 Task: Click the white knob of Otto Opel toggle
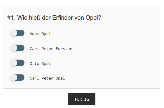coord(14,63)
